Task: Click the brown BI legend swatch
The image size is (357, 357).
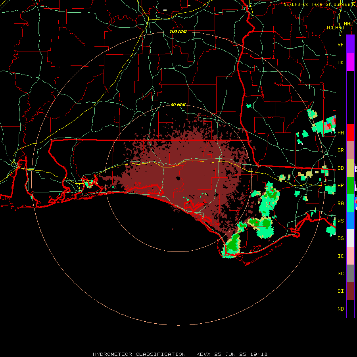Action: pyautogui.click(x=350, y=291)
